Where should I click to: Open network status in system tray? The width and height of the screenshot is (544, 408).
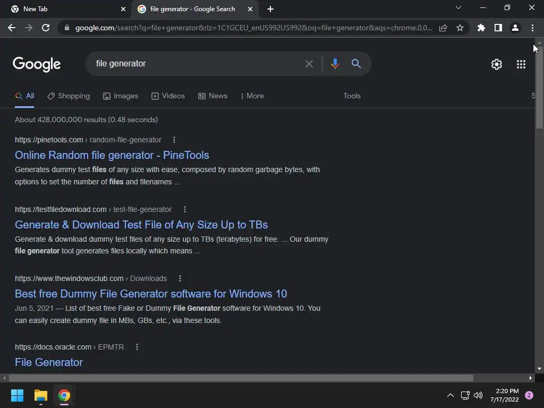(x=465, y=395)
